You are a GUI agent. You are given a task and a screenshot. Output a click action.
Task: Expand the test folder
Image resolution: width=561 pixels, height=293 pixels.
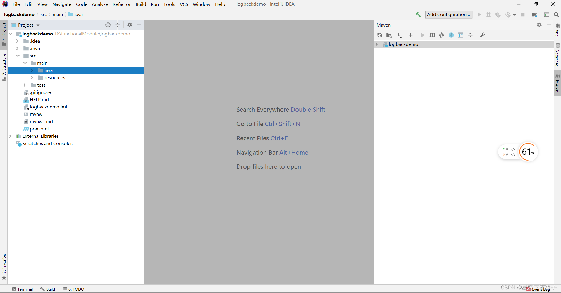(25, 85)
